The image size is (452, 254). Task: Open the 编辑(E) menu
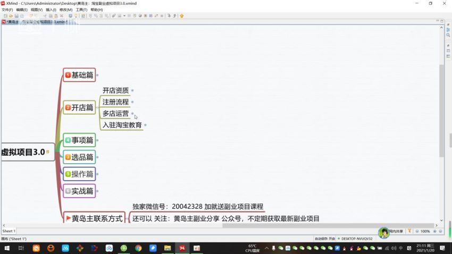(22, 10)
